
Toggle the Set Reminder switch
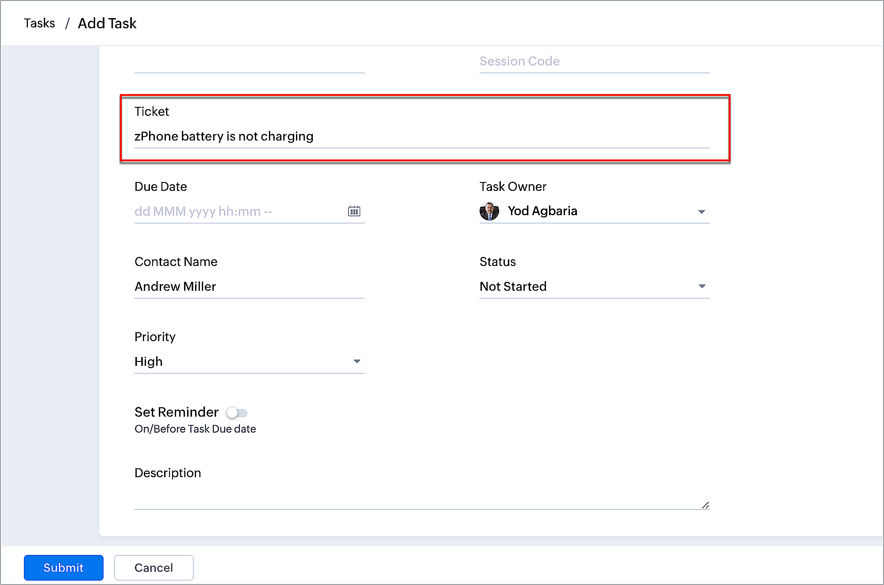click(237, 413)
